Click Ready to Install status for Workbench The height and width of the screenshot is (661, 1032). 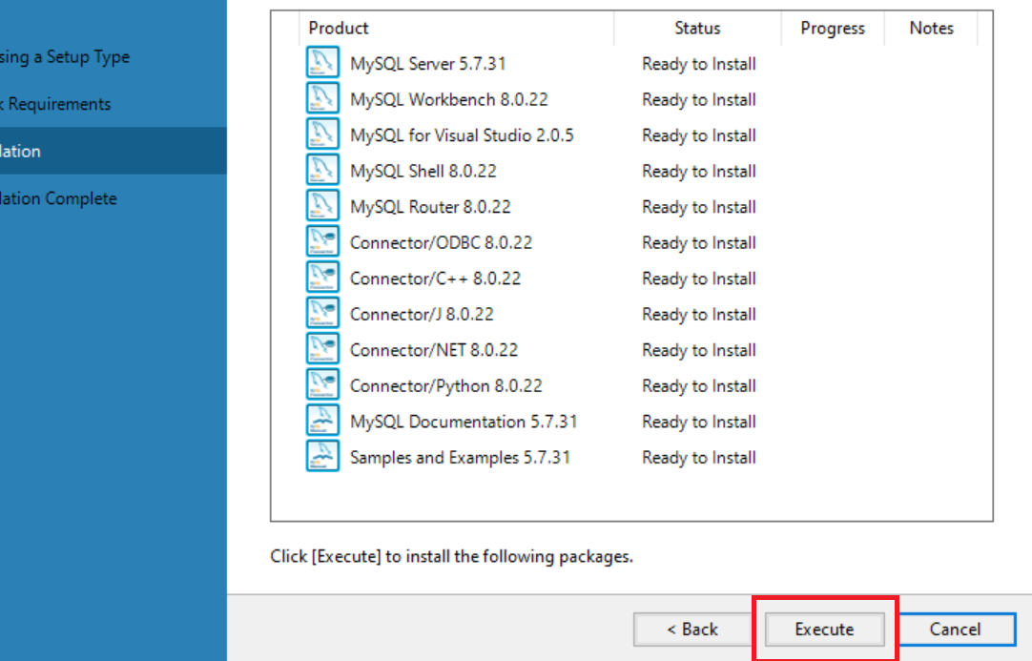coord(699,99)
